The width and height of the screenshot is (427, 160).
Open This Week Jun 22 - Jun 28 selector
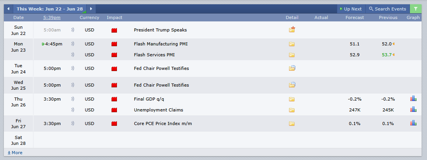[x=50, y=9]
